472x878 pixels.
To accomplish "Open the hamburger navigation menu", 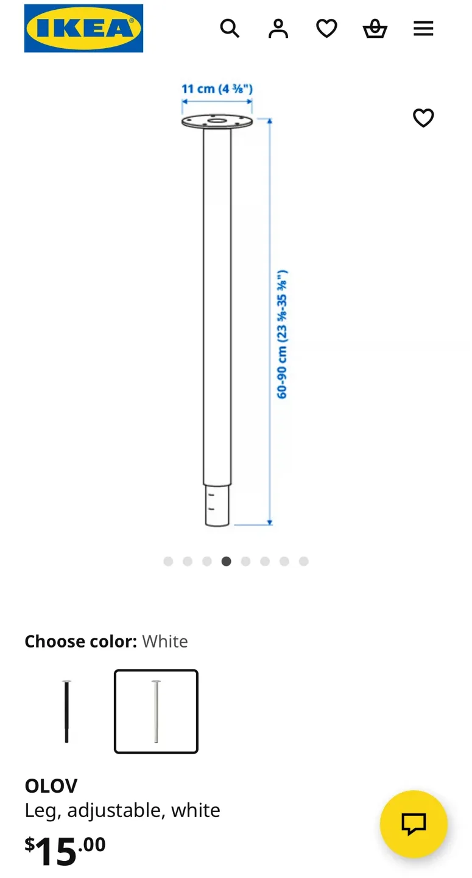I will tap(423, 29).
